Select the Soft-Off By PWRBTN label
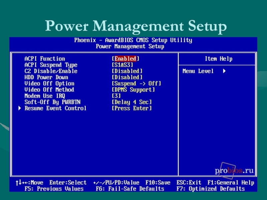This screenshot has width=267, height=200. tap(52, 102)
